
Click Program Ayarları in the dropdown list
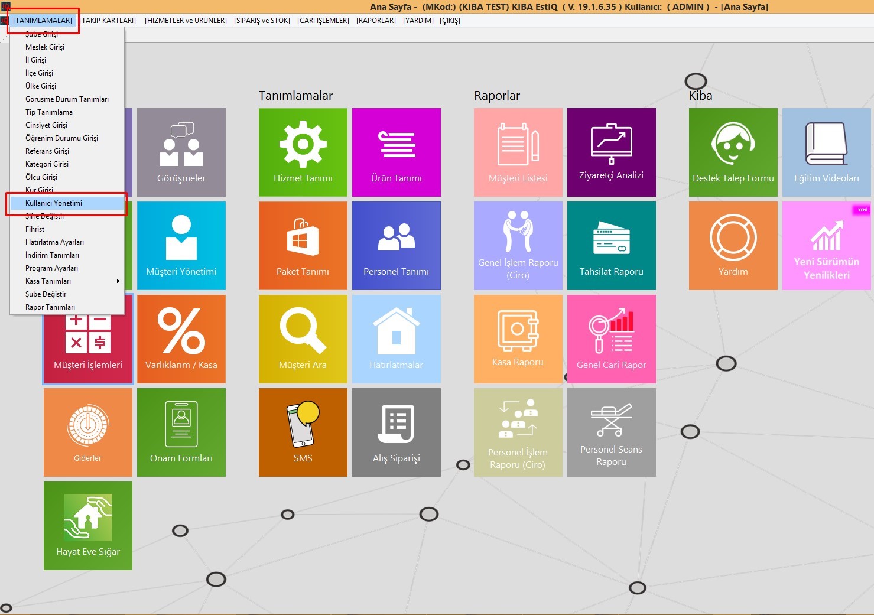click(x=51, y=268)
